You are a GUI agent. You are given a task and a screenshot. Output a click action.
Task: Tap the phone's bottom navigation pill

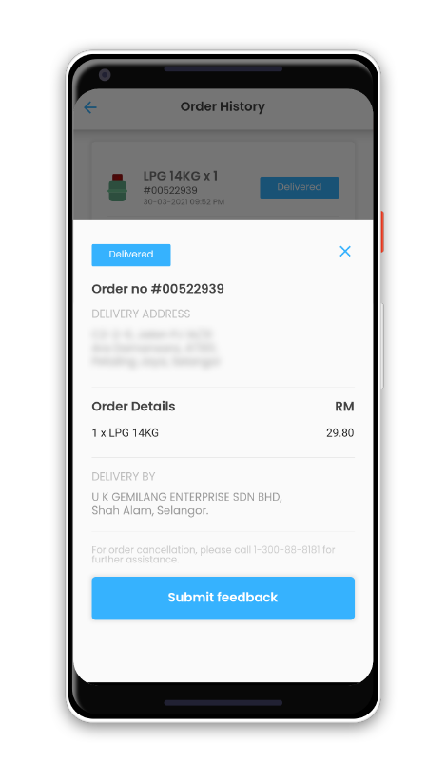click(x=223, y=703)
